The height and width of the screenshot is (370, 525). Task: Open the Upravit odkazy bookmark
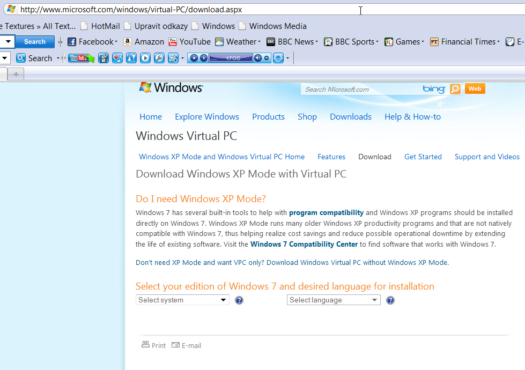click(x=156, y=26)
